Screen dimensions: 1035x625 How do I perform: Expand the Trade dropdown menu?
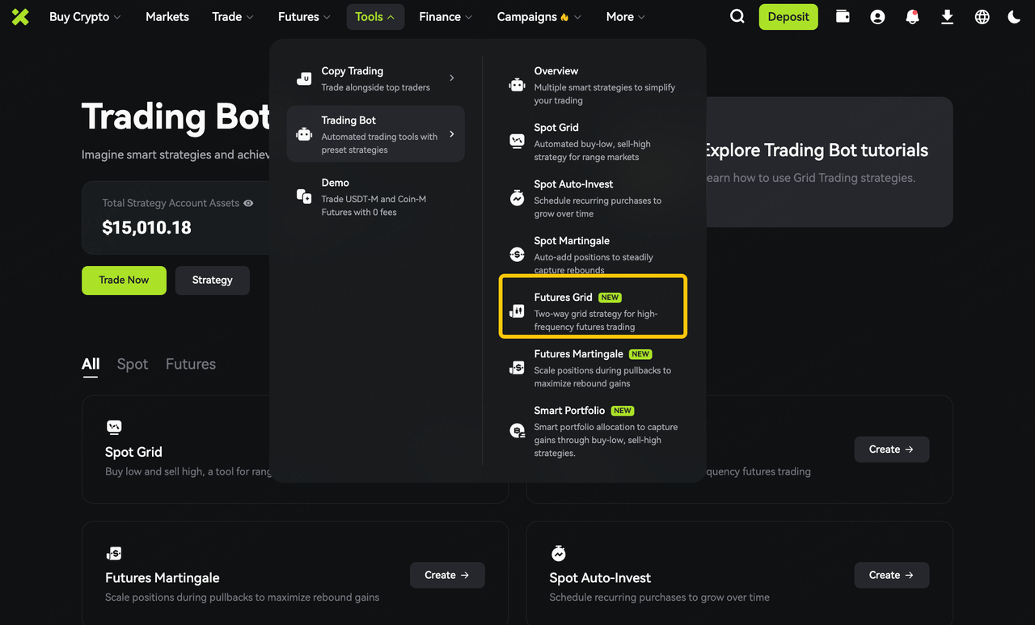[233, 16]
